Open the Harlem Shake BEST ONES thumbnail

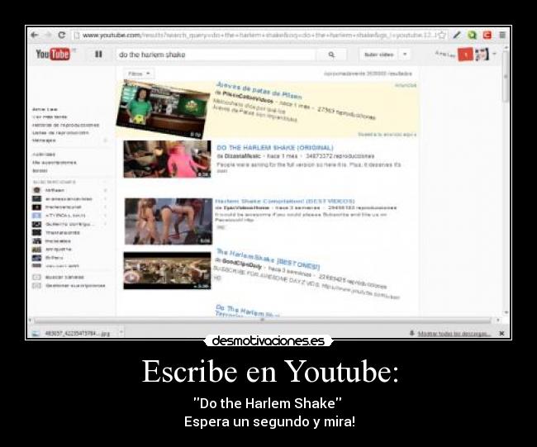coord(167,271)
